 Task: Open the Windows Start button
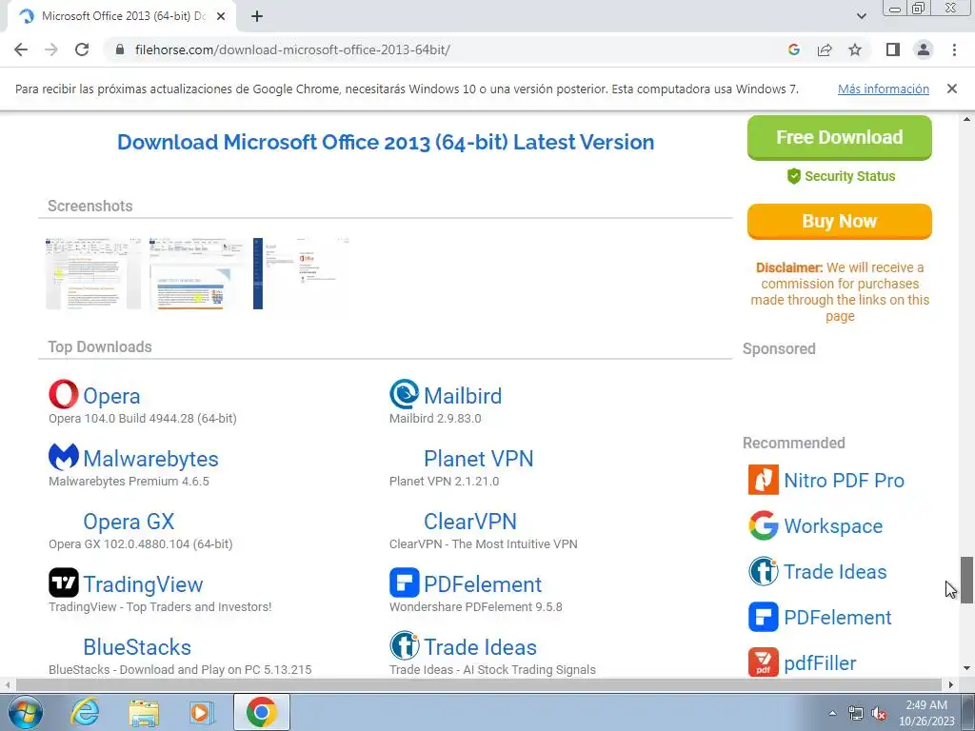click(25, 712)
